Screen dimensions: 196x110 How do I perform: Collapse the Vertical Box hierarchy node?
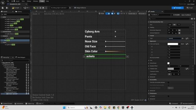(4, 66)
